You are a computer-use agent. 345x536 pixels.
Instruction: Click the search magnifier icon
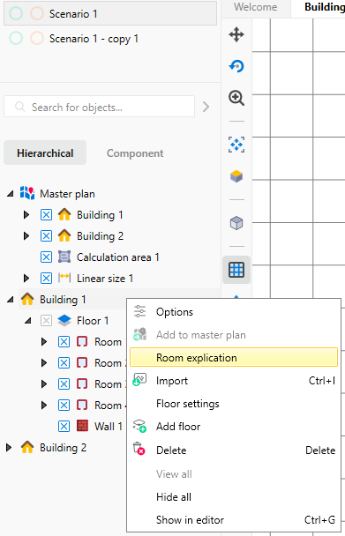[19, 107]
